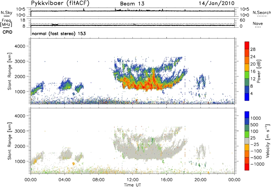The width and height of the screenshot is (271, 187).
Task: Select the red below -1000 velocity swatch
Action: (247, 167)
